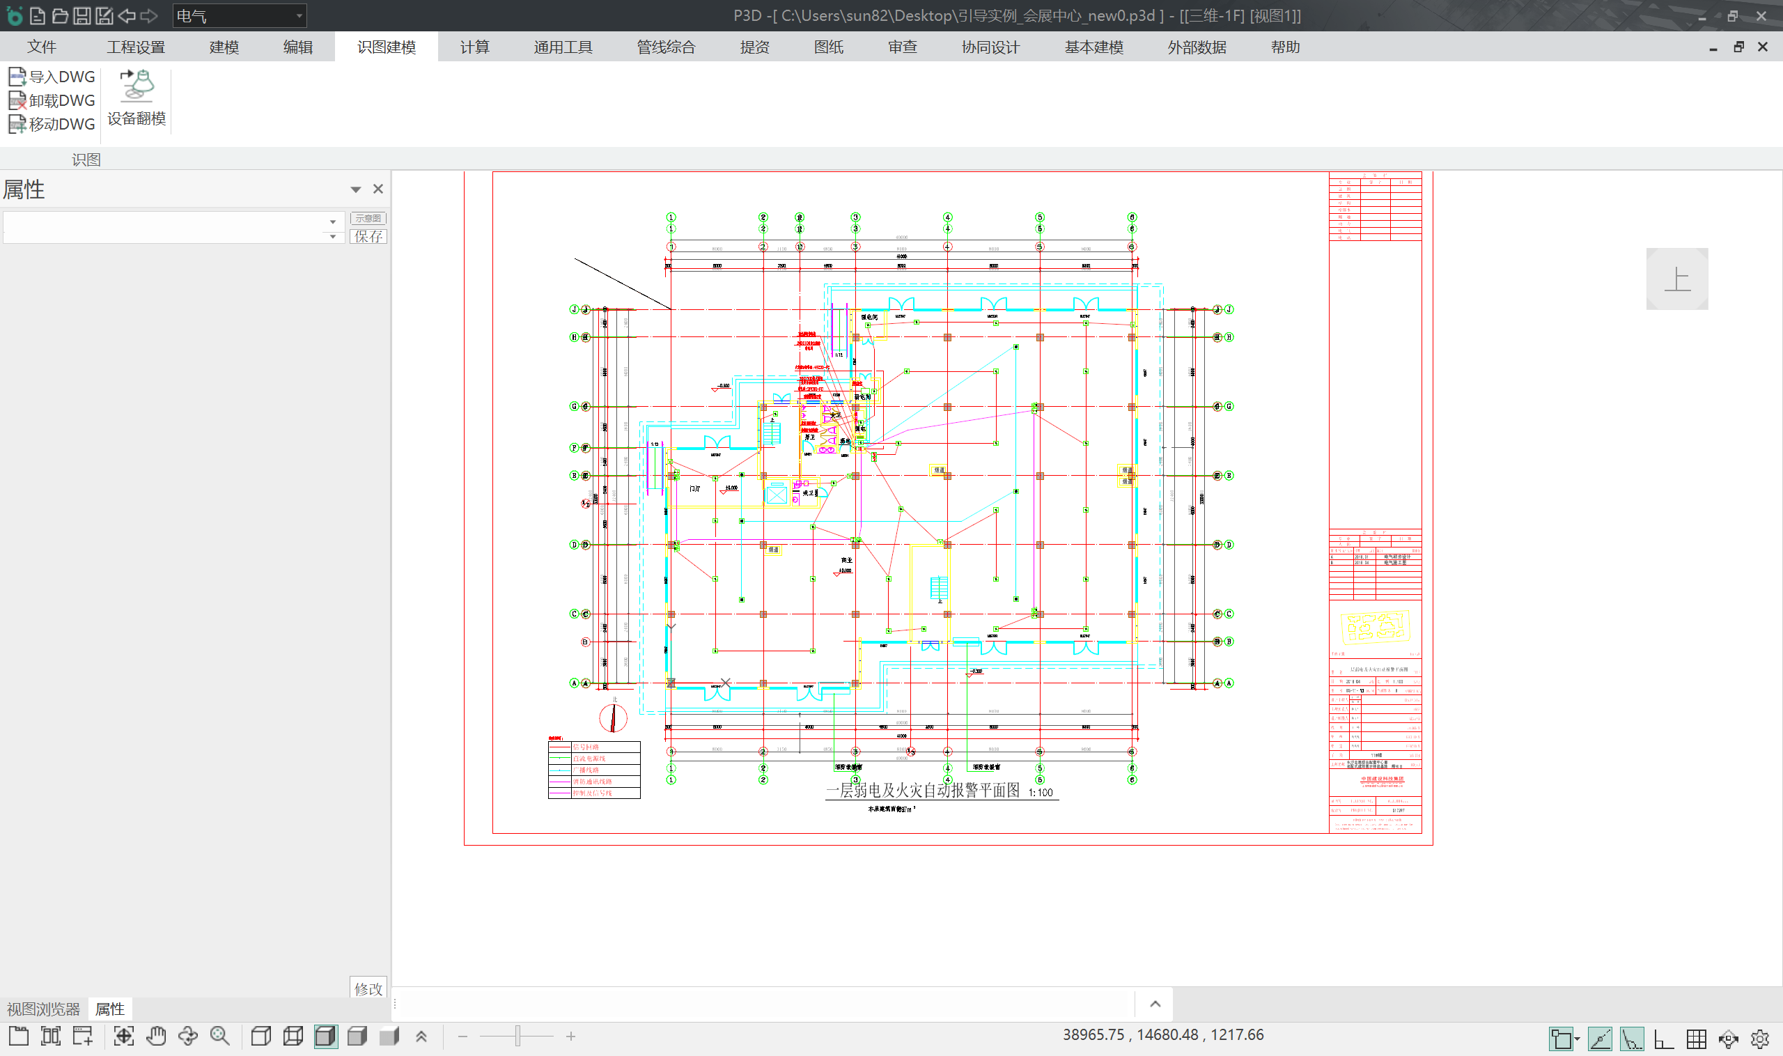
Task: Expand the command line panel chevron
Action: (1155, 1003)
